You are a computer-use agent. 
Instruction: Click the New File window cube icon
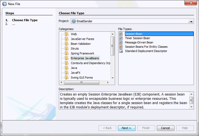[4, 4]
